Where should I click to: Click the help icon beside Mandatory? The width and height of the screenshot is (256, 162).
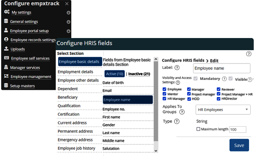point(225,79)
